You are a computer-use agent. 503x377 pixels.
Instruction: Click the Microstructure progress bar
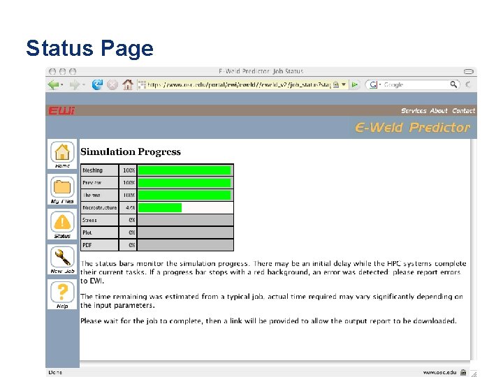185,208
